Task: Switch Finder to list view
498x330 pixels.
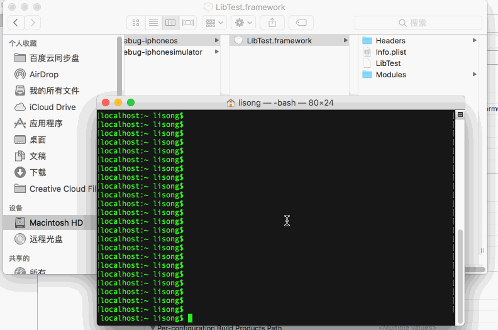Action: pyautogui.click(x=153, y=23)
